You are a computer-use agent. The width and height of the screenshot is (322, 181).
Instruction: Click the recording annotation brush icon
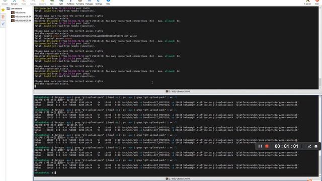[x=309, y=146]
